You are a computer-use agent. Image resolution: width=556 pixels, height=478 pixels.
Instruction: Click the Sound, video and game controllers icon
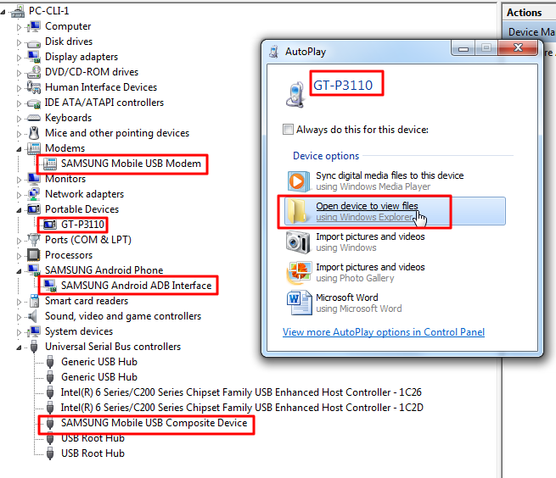(33, 316)
